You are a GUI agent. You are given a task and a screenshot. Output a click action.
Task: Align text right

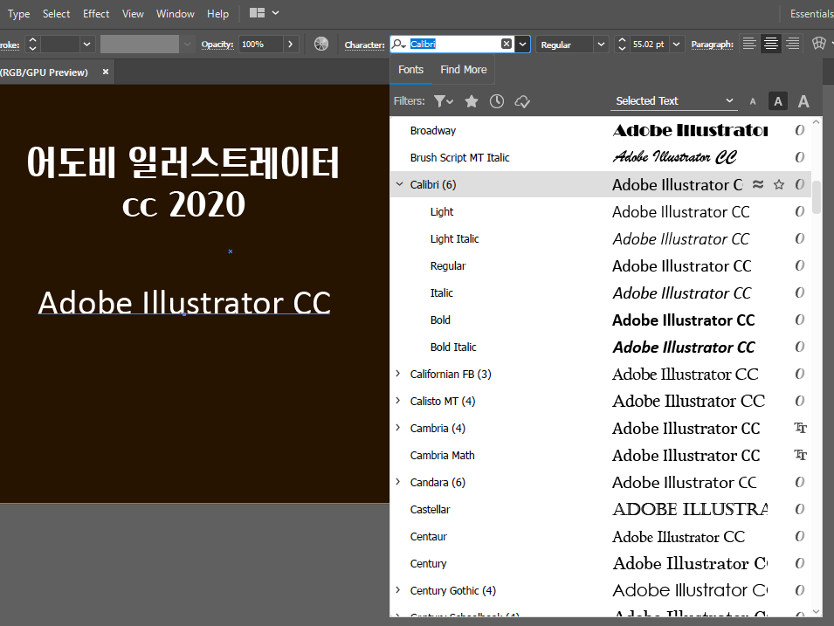[792, 44]
